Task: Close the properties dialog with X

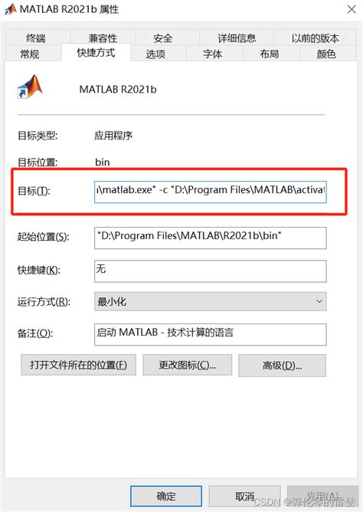Action: [352, 9]
